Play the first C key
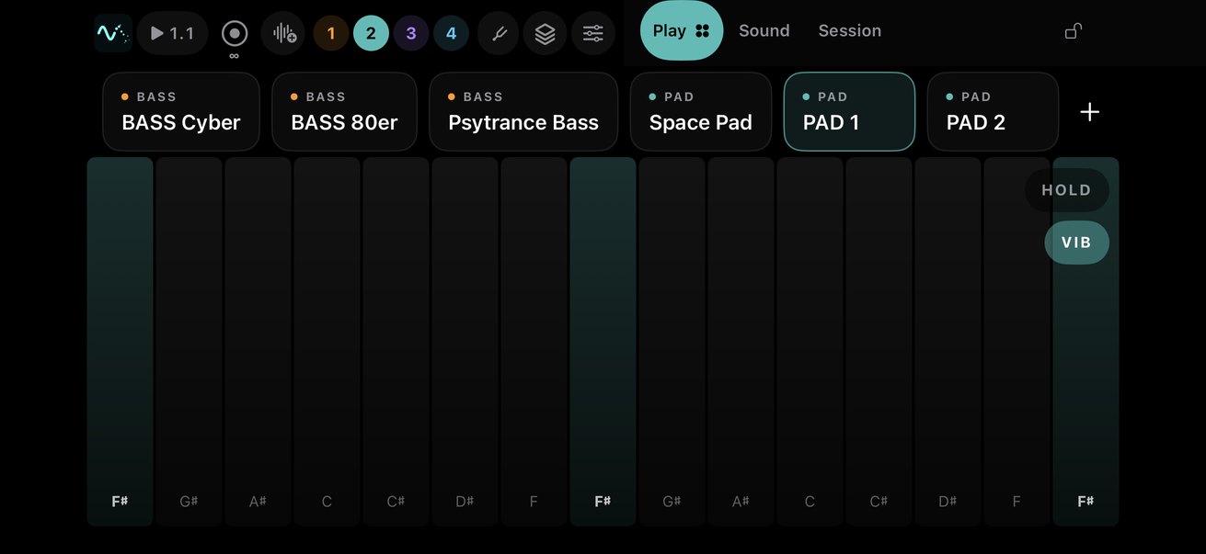The height and width of the screenshot is (554, 1206). pyautogui.click(x=327, y=341)
